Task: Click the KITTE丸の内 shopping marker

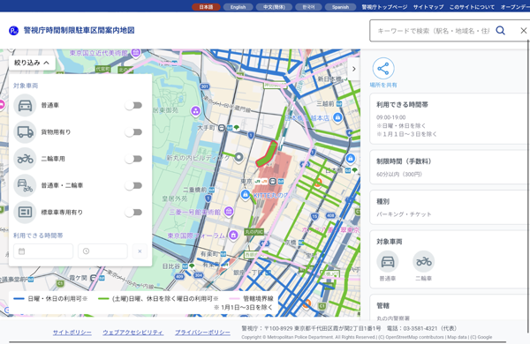Action: pos(246,194)
